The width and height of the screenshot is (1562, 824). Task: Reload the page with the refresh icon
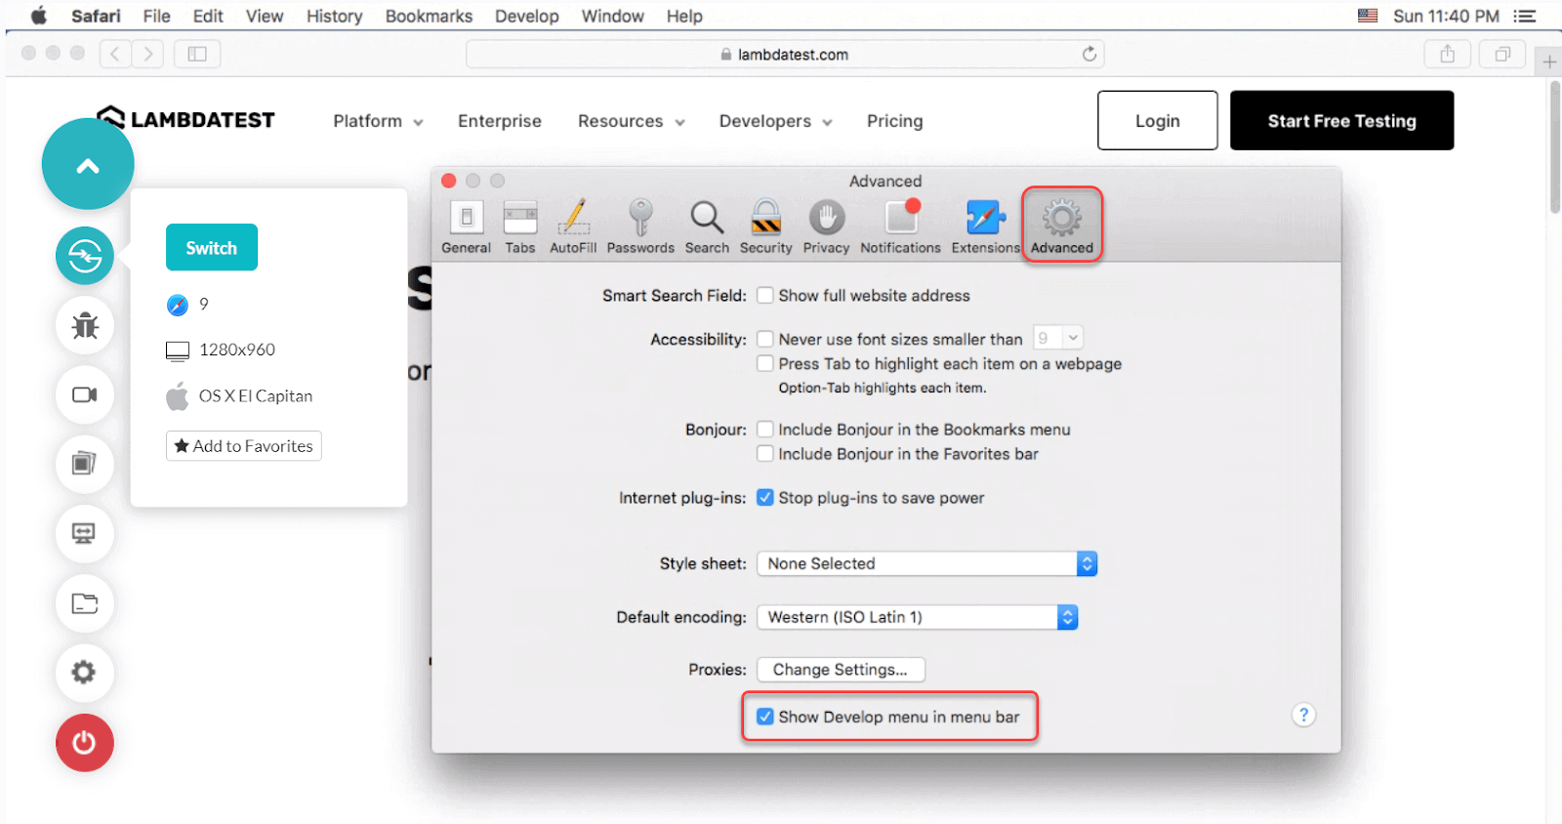[x=1089, y=54]
